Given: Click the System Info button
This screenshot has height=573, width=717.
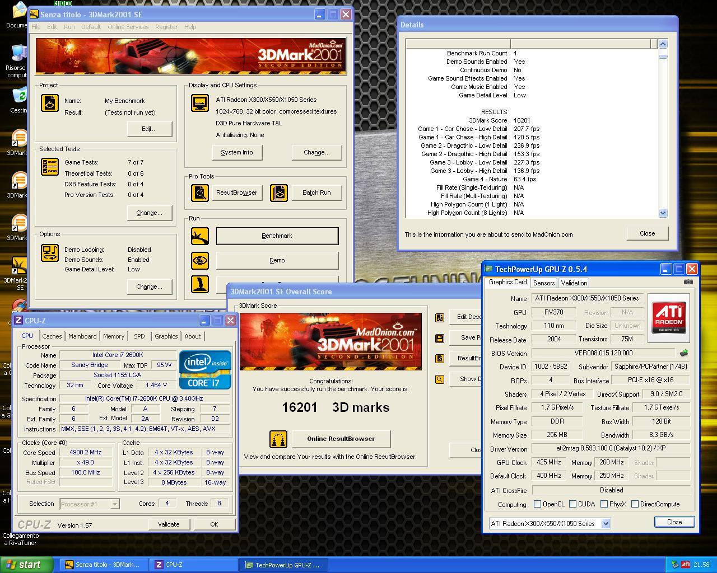Looking at the screenshot, I should 237,152.
